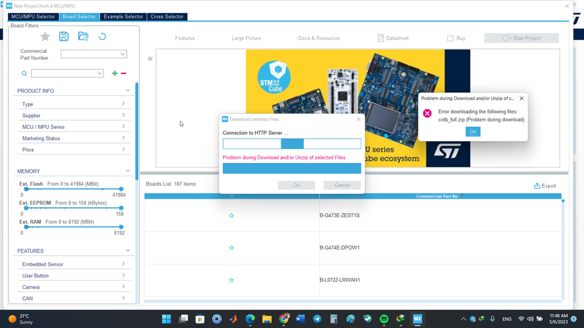Viewport: 584px width, 328px height.
Task: Close the Problem during Download dialog
Action: coord(521,99)
